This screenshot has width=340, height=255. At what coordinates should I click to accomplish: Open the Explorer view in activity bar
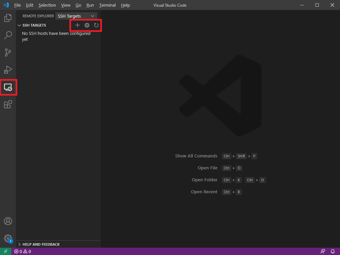[x=8, y=18]
